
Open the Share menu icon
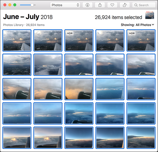click(x=100, y=5)
